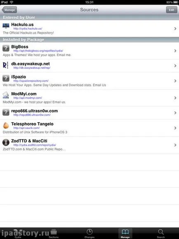Open the http://apt.saurik.com/ source link
Screen dimensions: 179x239
[26, 128]
